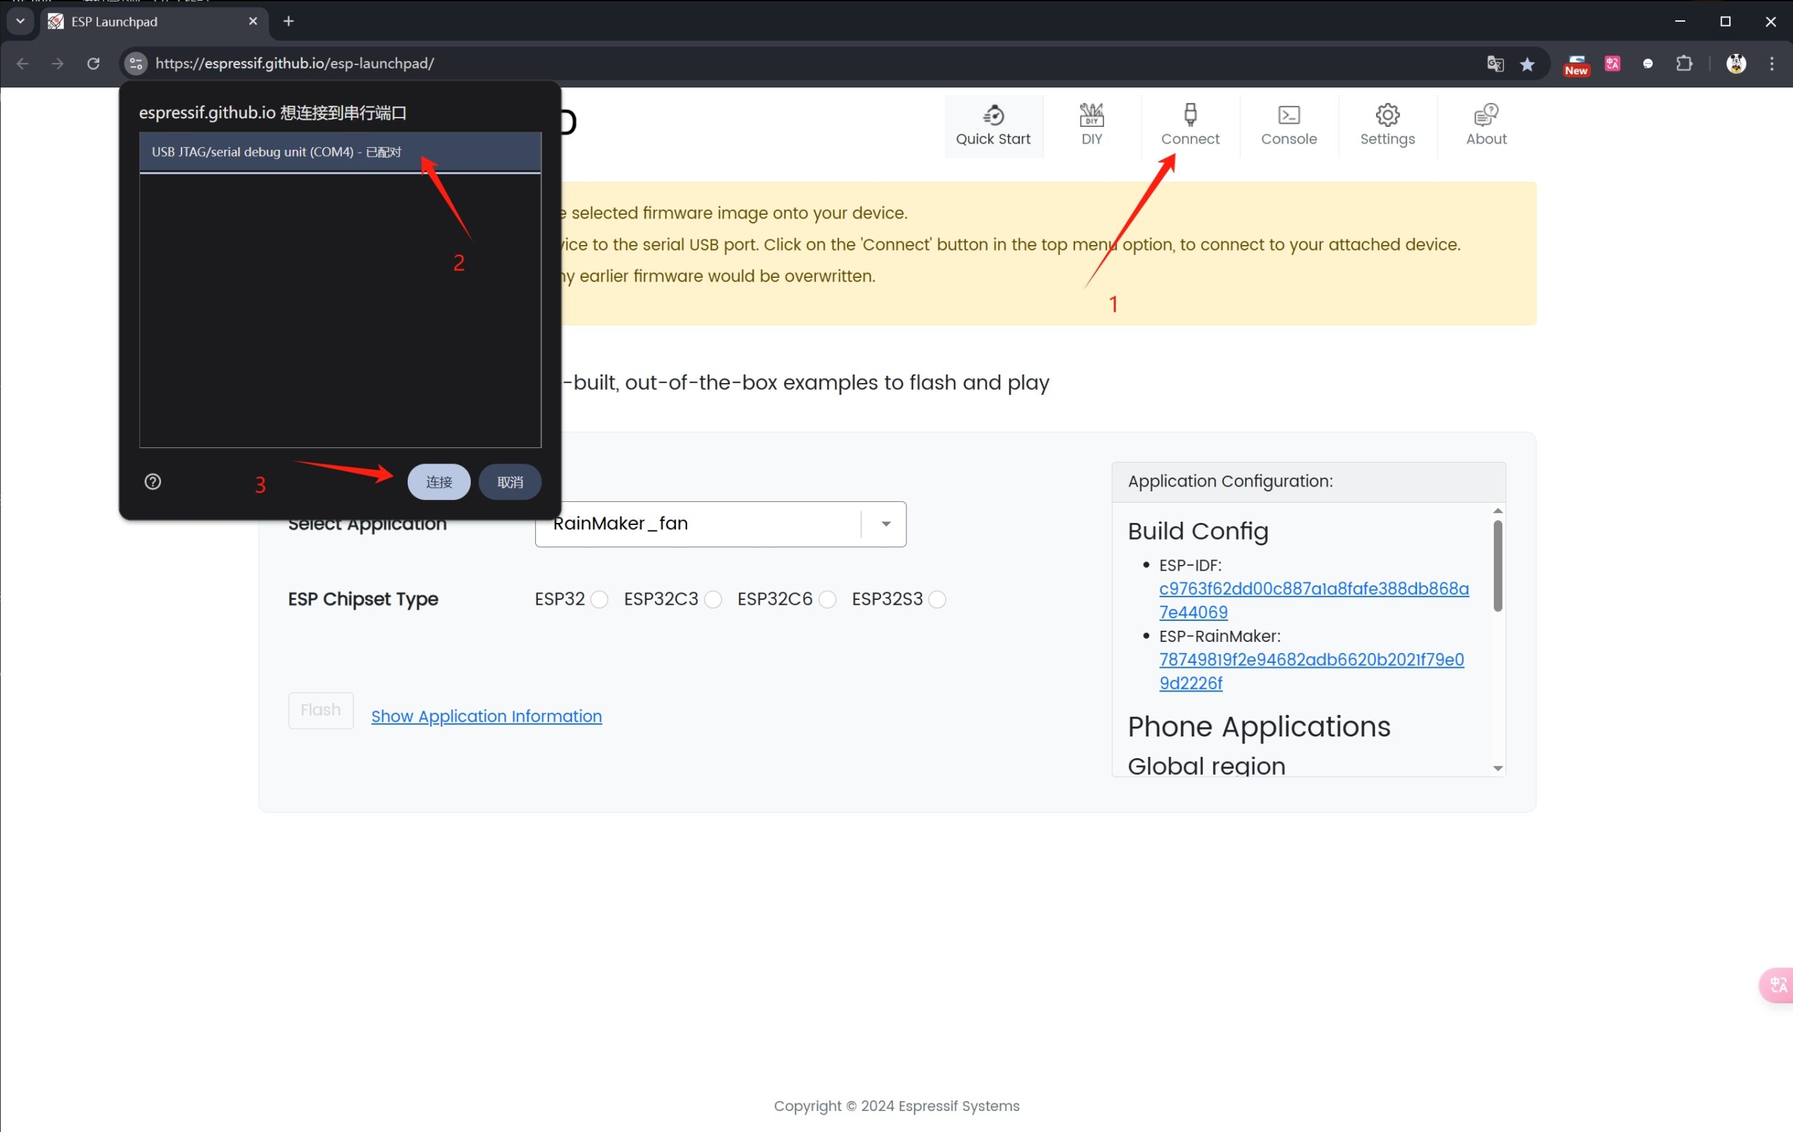Click the browser forward arrow
The width and height of the screenshot is (1793, 1132).
[x=57, y=63]
